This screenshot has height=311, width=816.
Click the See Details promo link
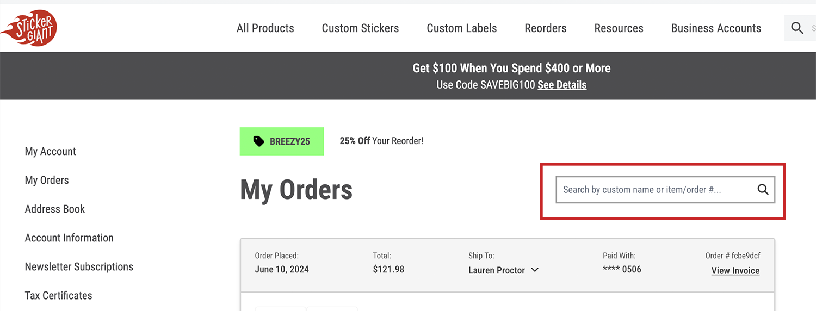562,85
